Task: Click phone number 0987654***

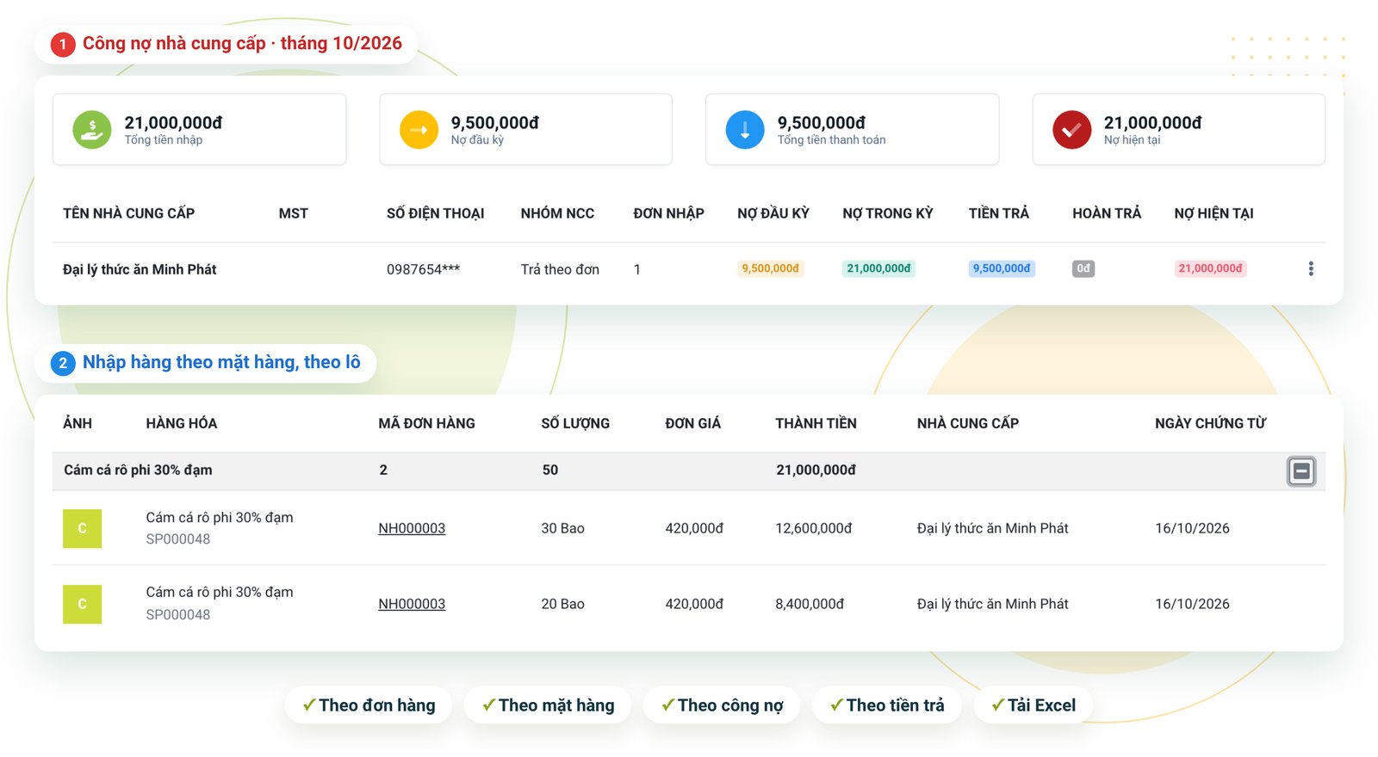Action: point(423,269)
